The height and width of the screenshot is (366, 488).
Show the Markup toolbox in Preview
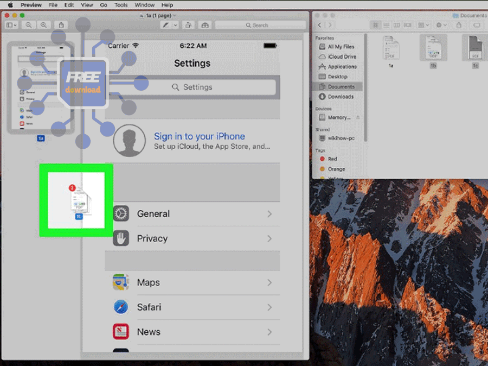205,25
